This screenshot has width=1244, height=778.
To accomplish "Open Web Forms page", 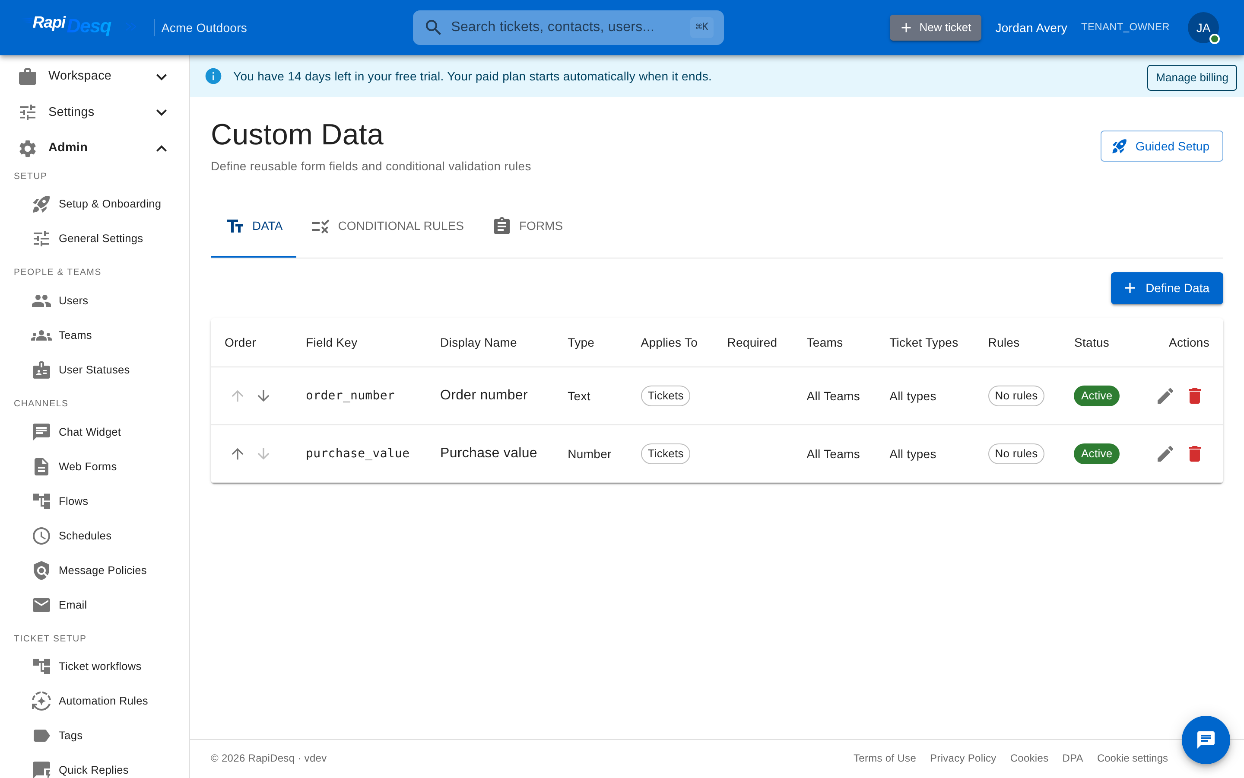I will click(95, 466).
